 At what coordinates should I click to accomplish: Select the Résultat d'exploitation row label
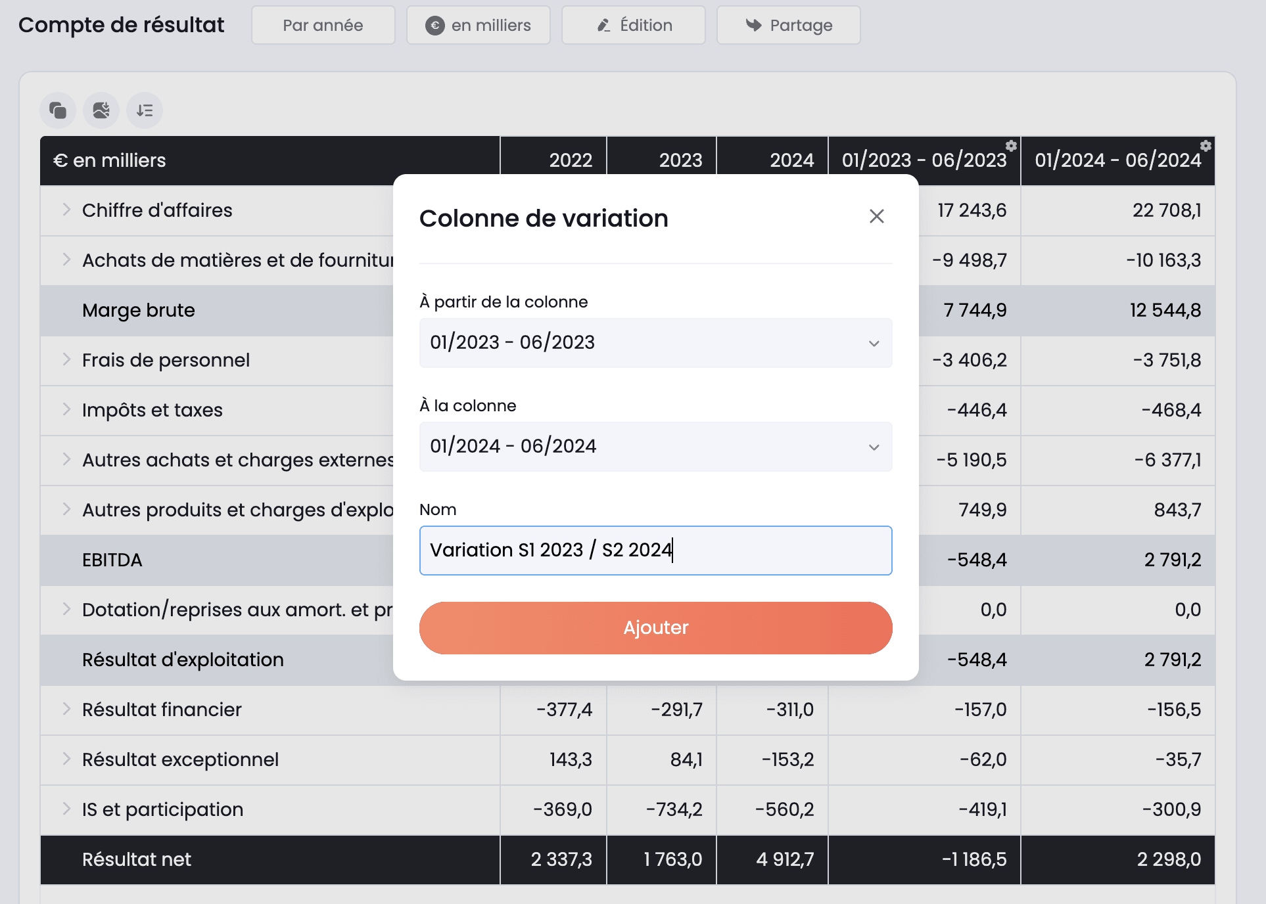pyautogui.click(x=183, y=660)
